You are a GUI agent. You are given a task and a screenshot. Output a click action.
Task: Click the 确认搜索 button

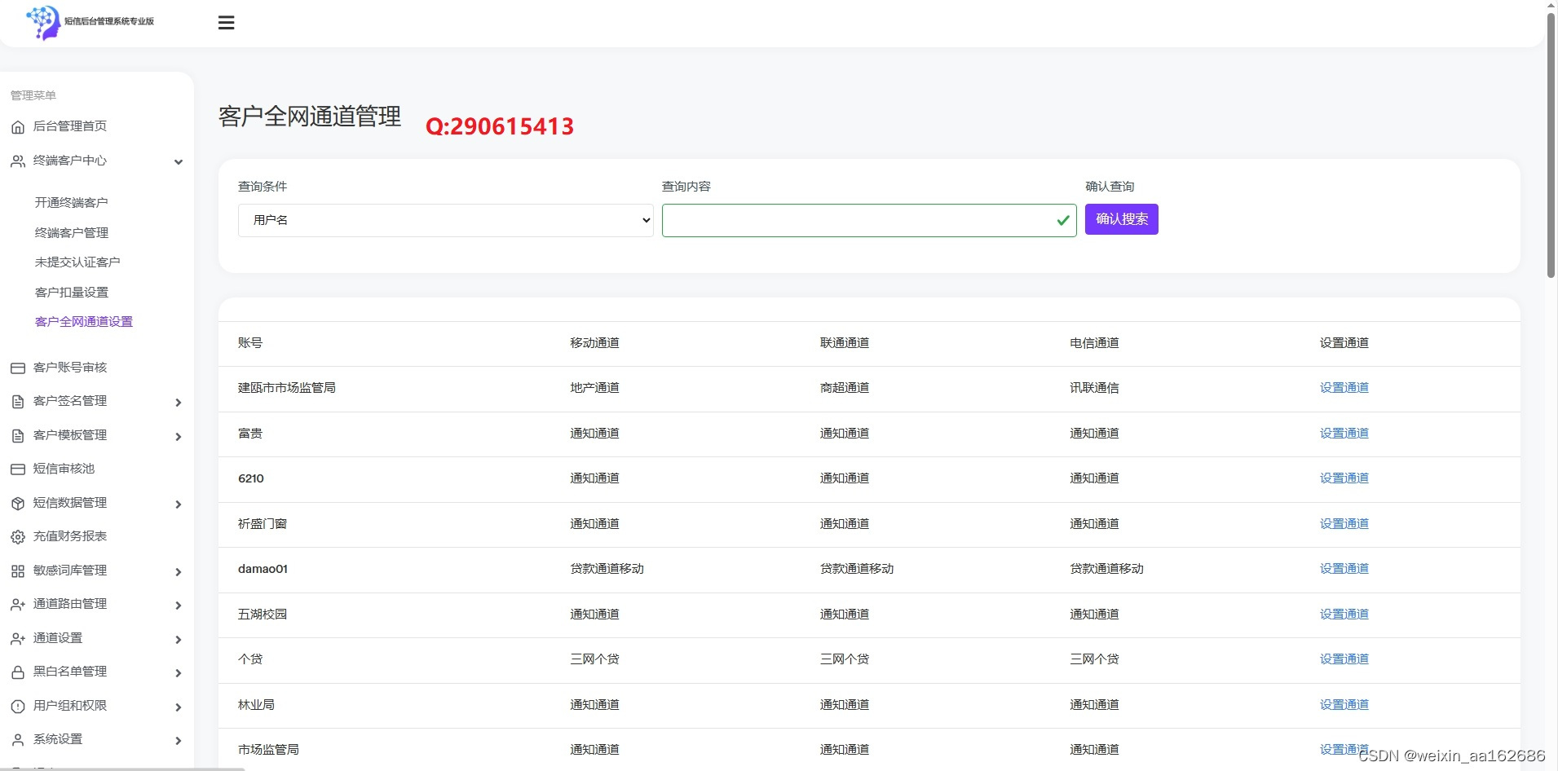(1122, 219)
